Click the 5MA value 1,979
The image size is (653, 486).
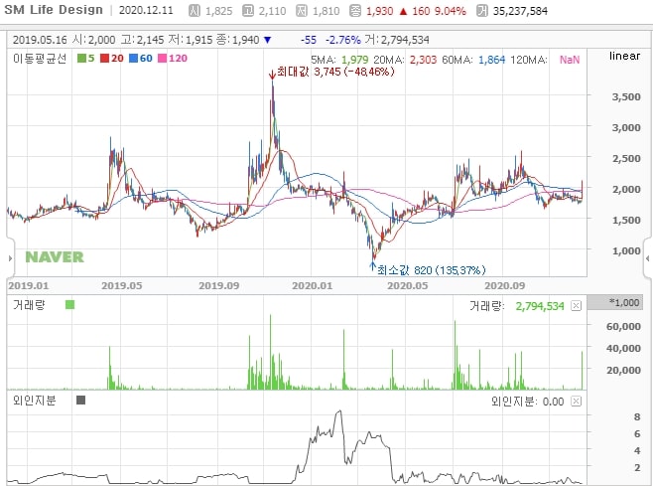355,60
